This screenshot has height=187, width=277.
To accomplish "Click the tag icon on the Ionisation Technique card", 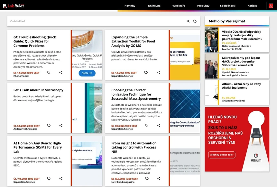I will pyautogui.click(x=146, y=125).
